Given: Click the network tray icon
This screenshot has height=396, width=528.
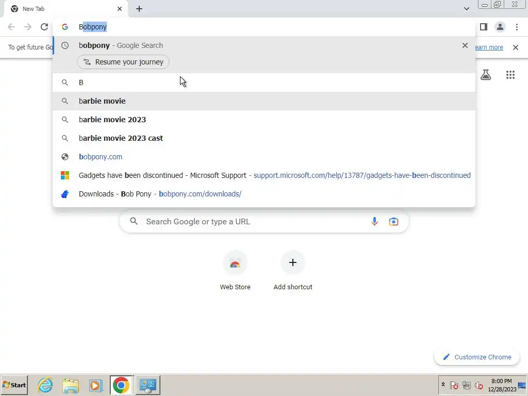Looking at the screenshot, I should coord(466,385).
